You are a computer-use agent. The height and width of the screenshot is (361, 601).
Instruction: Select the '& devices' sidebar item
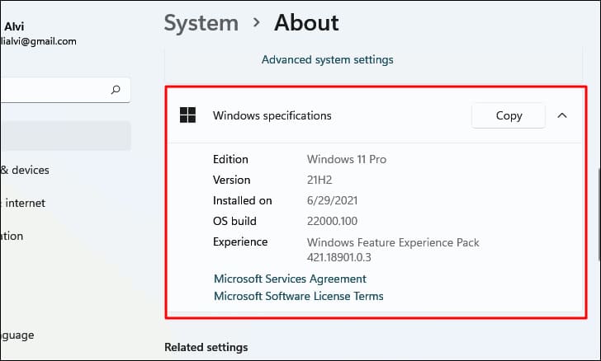point(25,170)
